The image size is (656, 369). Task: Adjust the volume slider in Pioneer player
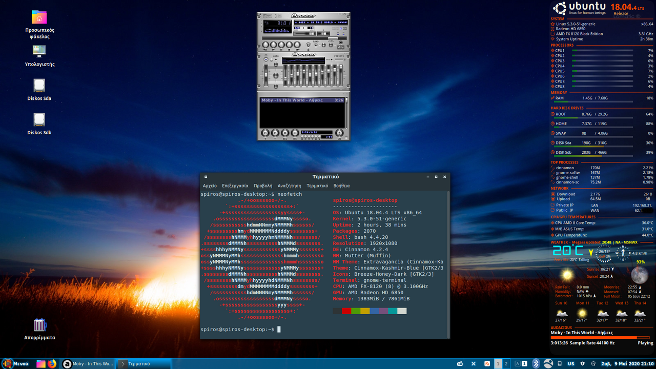tap(304, 34)
